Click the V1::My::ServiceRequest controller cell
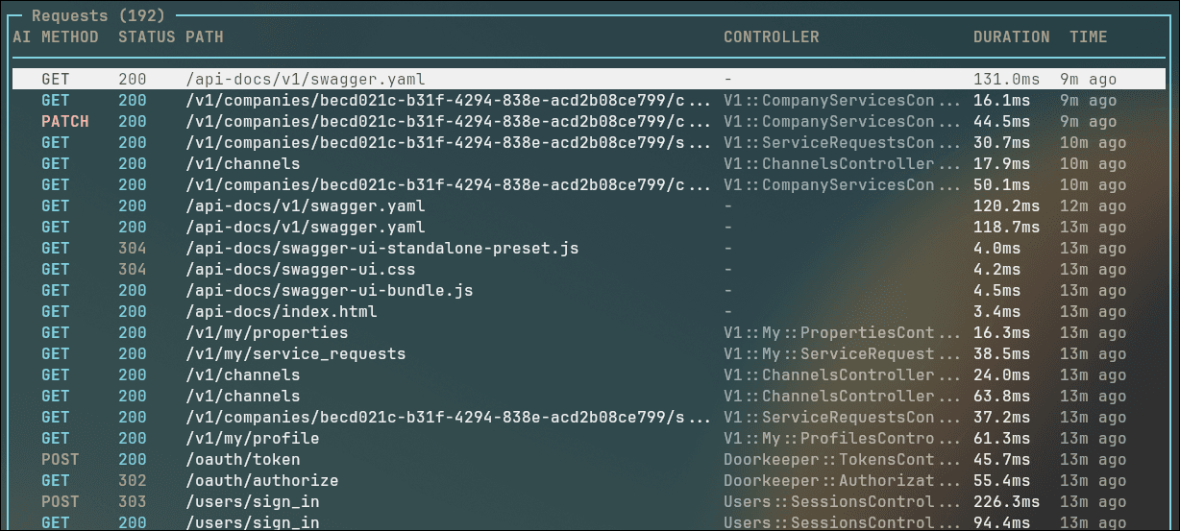The width and height of the screenshot is (1180, 531). (x=842, y=354)
